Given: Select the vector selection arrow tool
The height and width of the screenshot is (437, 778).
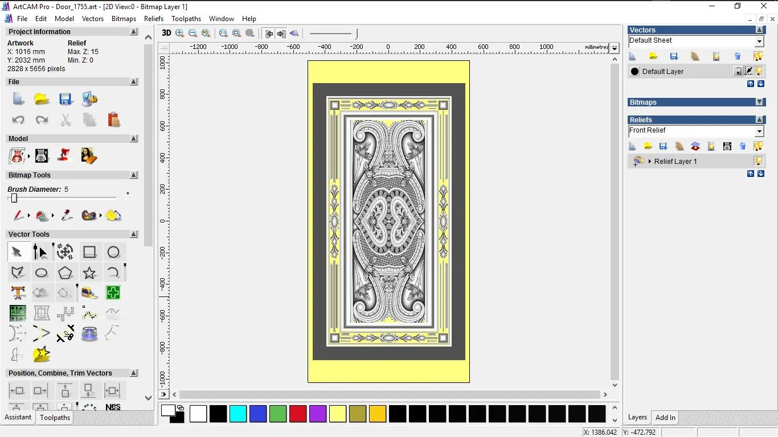Looking at the screenshot, I should pos(18,252).
